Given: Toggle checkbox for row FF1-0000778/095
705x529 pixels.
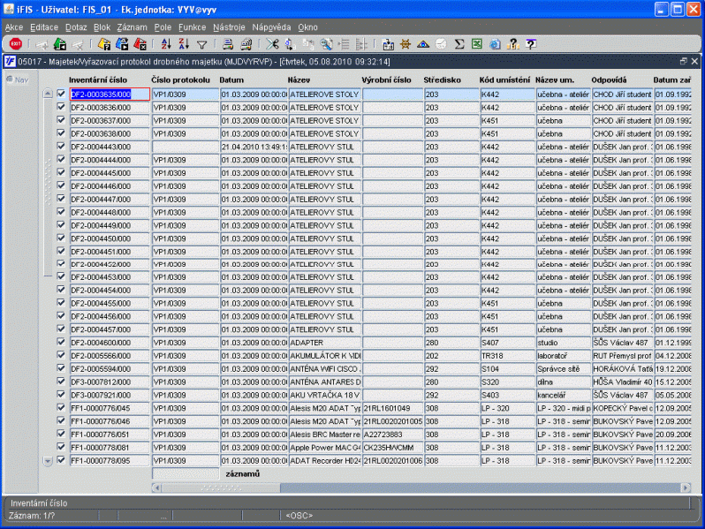Looking at the screenshot, I should pos(61,460).
